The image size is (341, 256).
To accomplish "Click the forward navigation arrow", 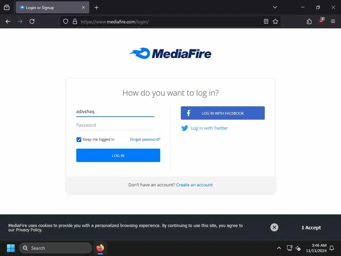I will (20, 21).
